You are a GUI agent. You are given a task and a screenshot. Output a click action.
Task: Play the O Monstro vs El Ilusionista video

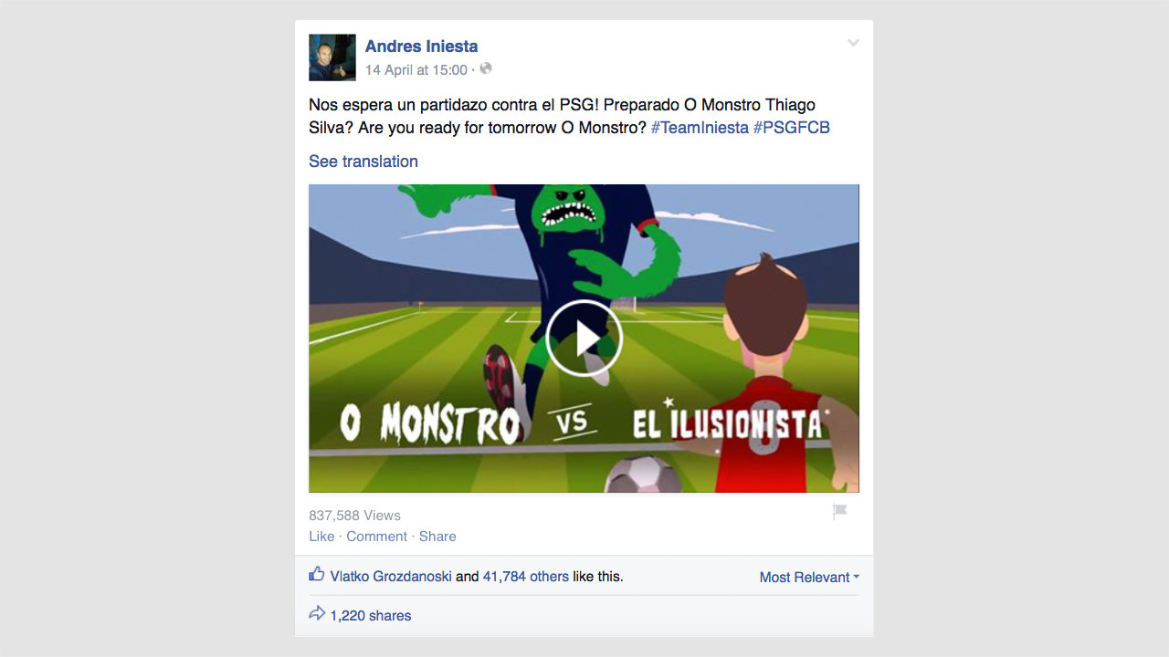584,339
